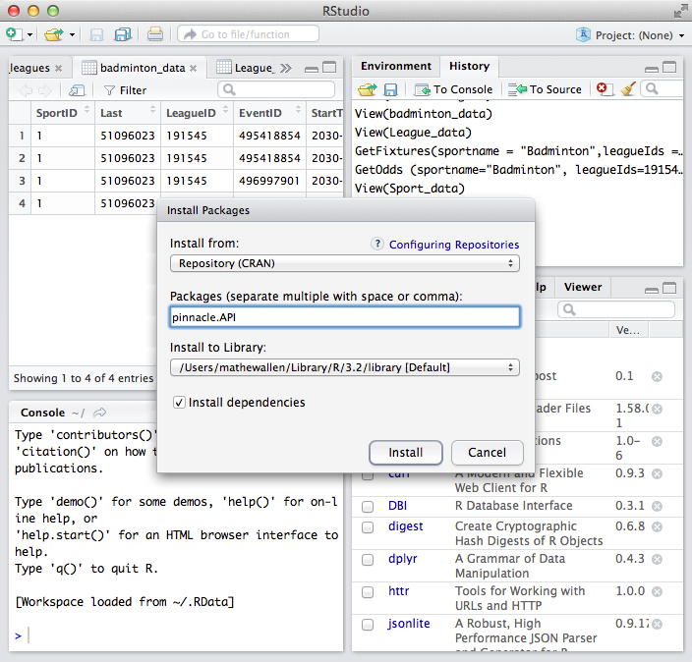Image resolution: width=692 pixels, height=662 pixels.
Task: Check the DBI package checkbox
Action: [368, 506]
